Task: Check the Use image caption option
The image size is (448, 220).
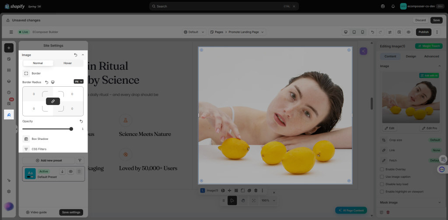Action: pyautogui.click(x=381, y=177)
